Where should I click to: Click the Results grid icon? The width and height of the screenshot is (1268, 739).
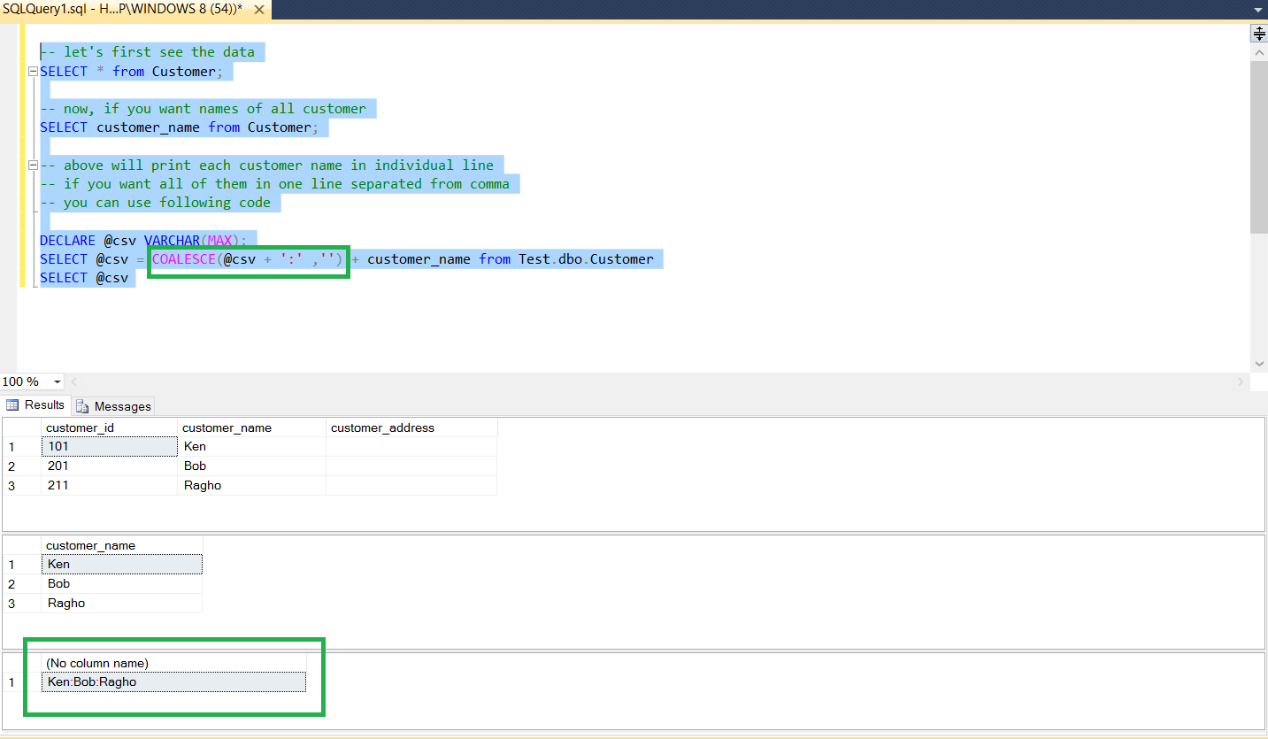click(x=12, y=404)
